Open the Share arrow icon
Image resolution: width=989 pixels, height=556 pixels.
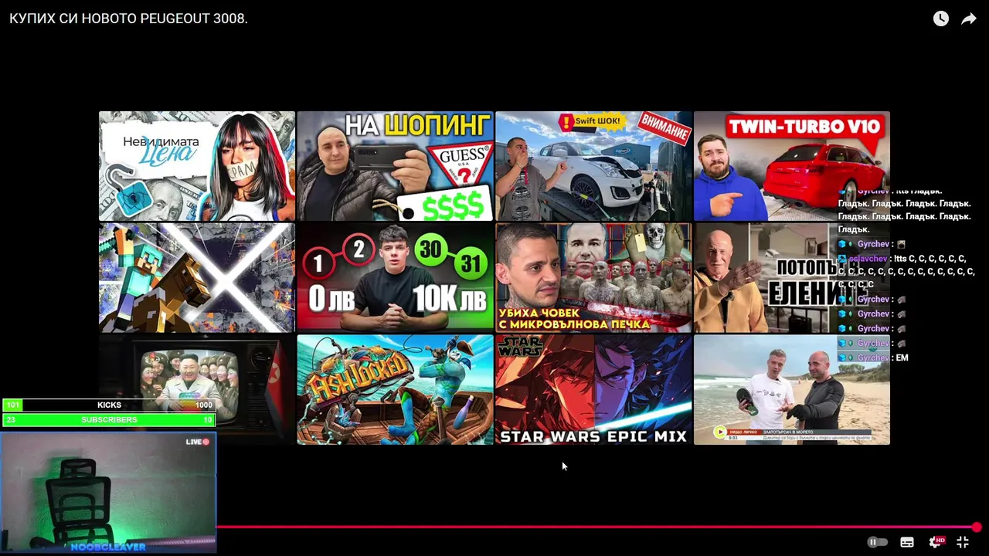point(969,19)
